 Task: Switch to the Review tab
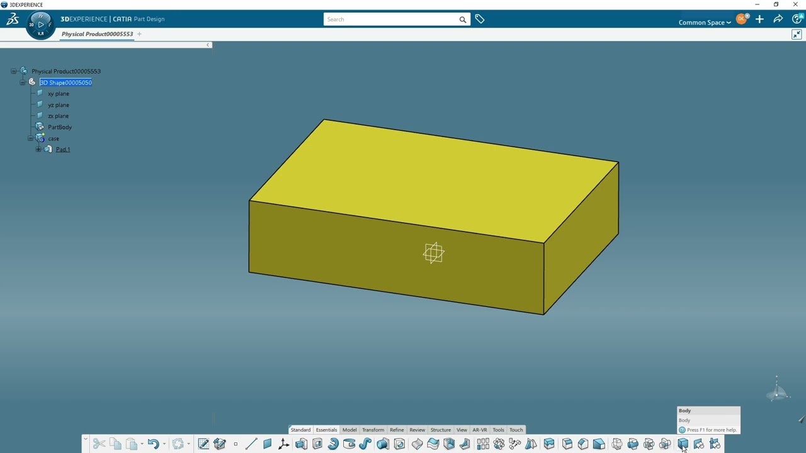(417, 430)
